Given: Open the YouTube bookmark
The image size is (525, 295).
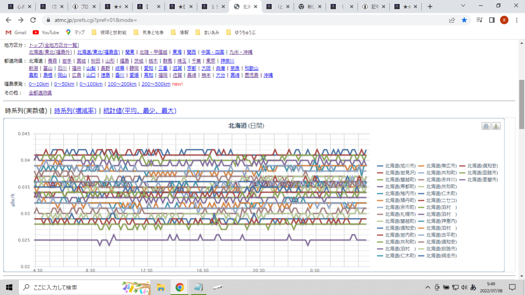Looking at the screenshot, I should click(x=46, y=32).
